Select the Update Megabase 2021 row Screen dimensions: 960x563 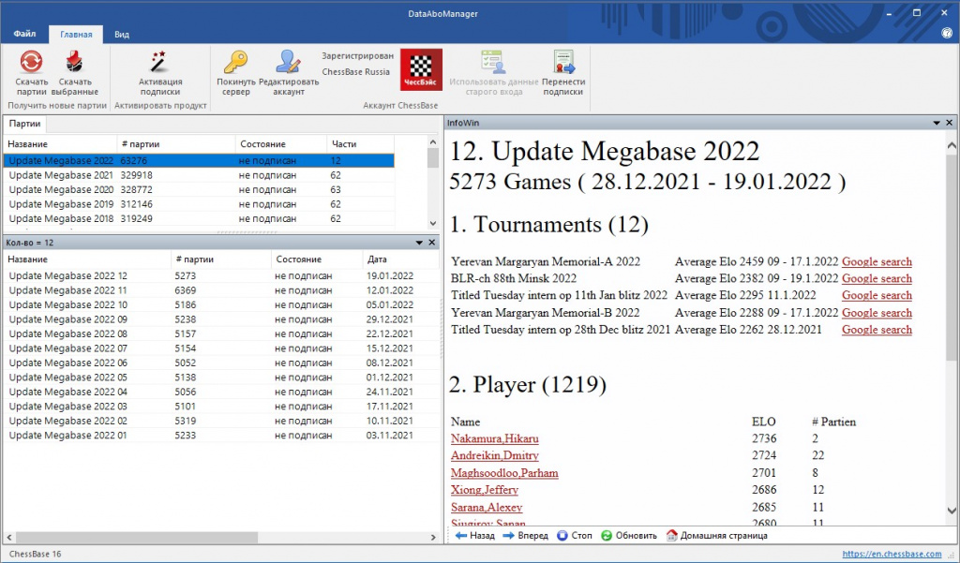(x=61, y=174)
